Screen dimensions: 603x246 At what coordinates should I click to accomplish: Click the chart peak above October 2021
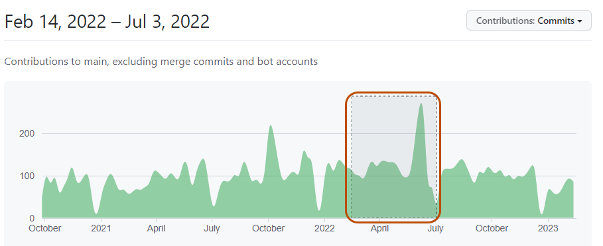point(271,126)
